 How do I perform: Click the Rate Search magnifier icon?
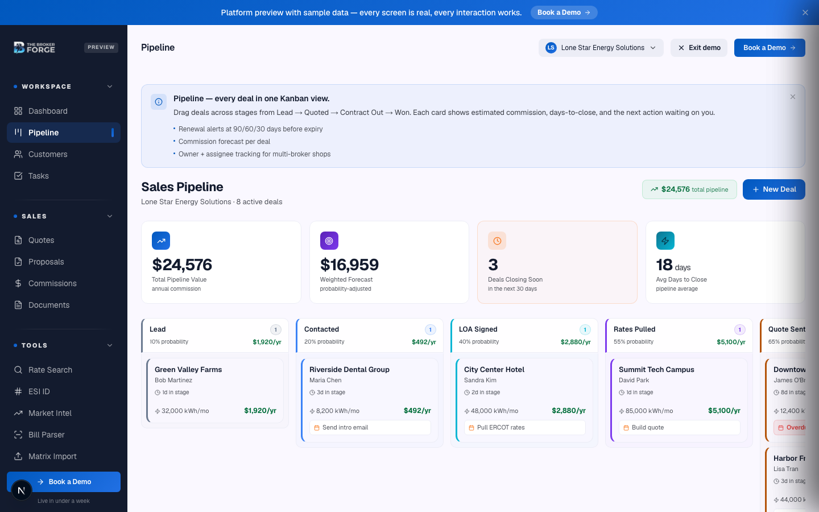tap(18, 370)
